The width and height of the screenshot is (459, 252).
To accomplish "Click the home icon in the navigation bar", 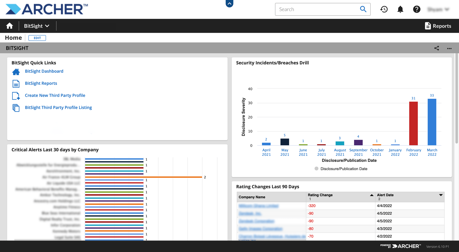I will tap(9, 26).
